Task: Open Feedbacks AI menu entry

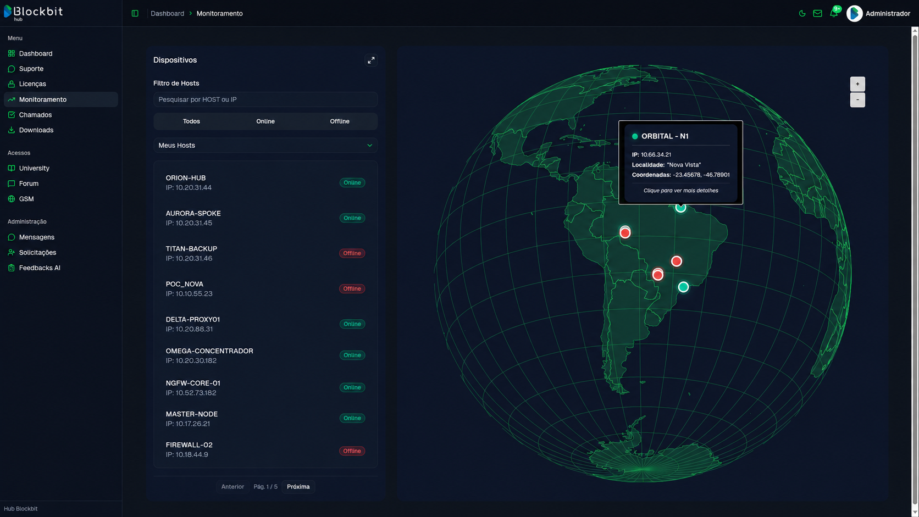Action: 60,268
